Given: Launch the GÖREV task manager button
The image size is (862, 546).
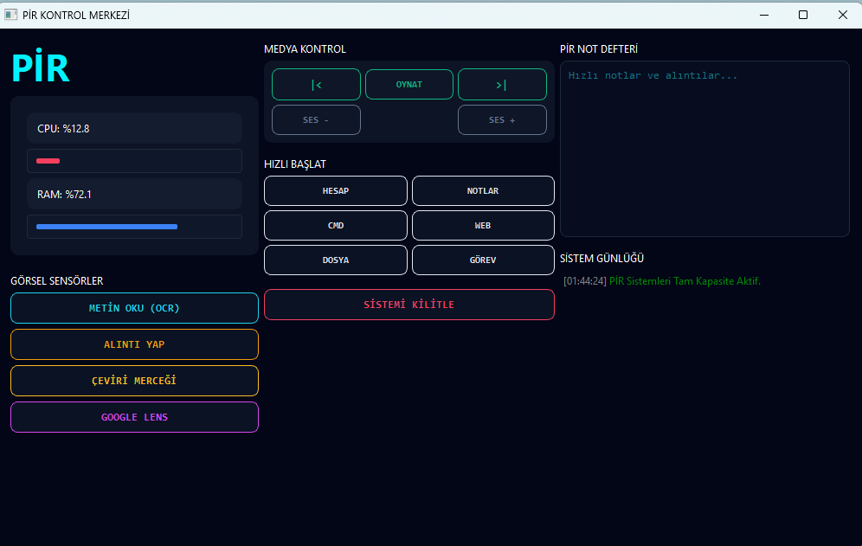Looking at the screenshot, I should (483, 260).
